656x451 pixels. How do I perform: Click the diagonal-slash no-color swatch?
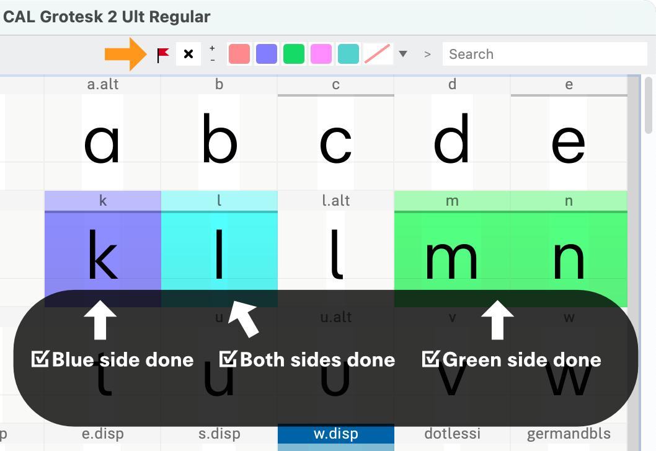[x=378, y=54]
